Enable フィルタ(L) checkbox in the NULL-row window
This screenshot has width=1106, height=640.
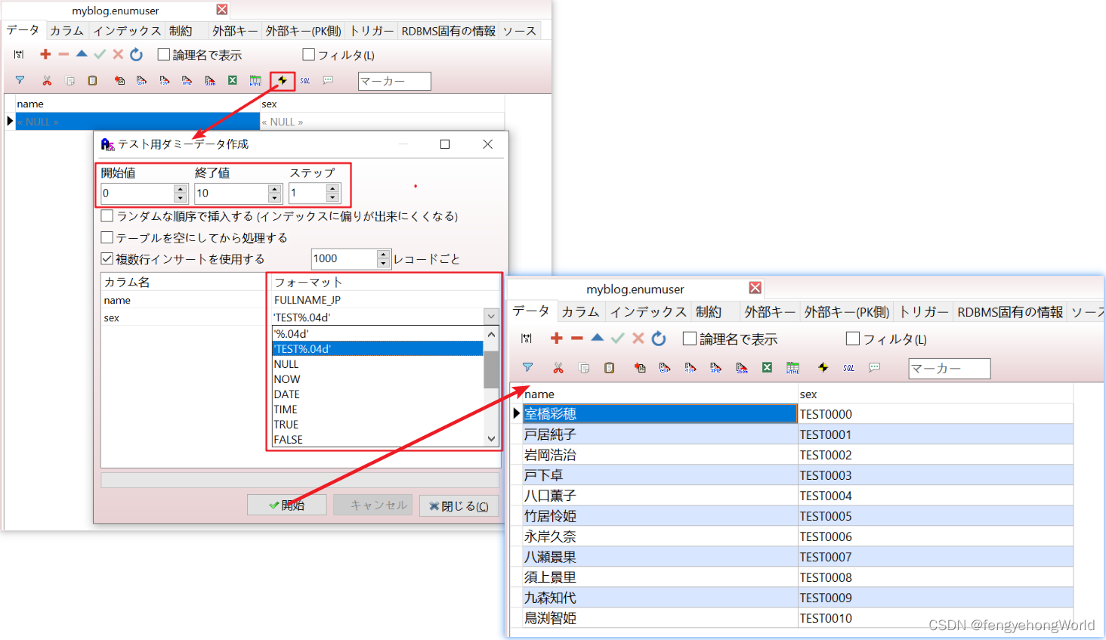[x=308, y=54]
